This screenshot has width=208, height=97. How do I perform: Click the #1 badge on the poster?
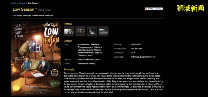(x=55, y=72)
